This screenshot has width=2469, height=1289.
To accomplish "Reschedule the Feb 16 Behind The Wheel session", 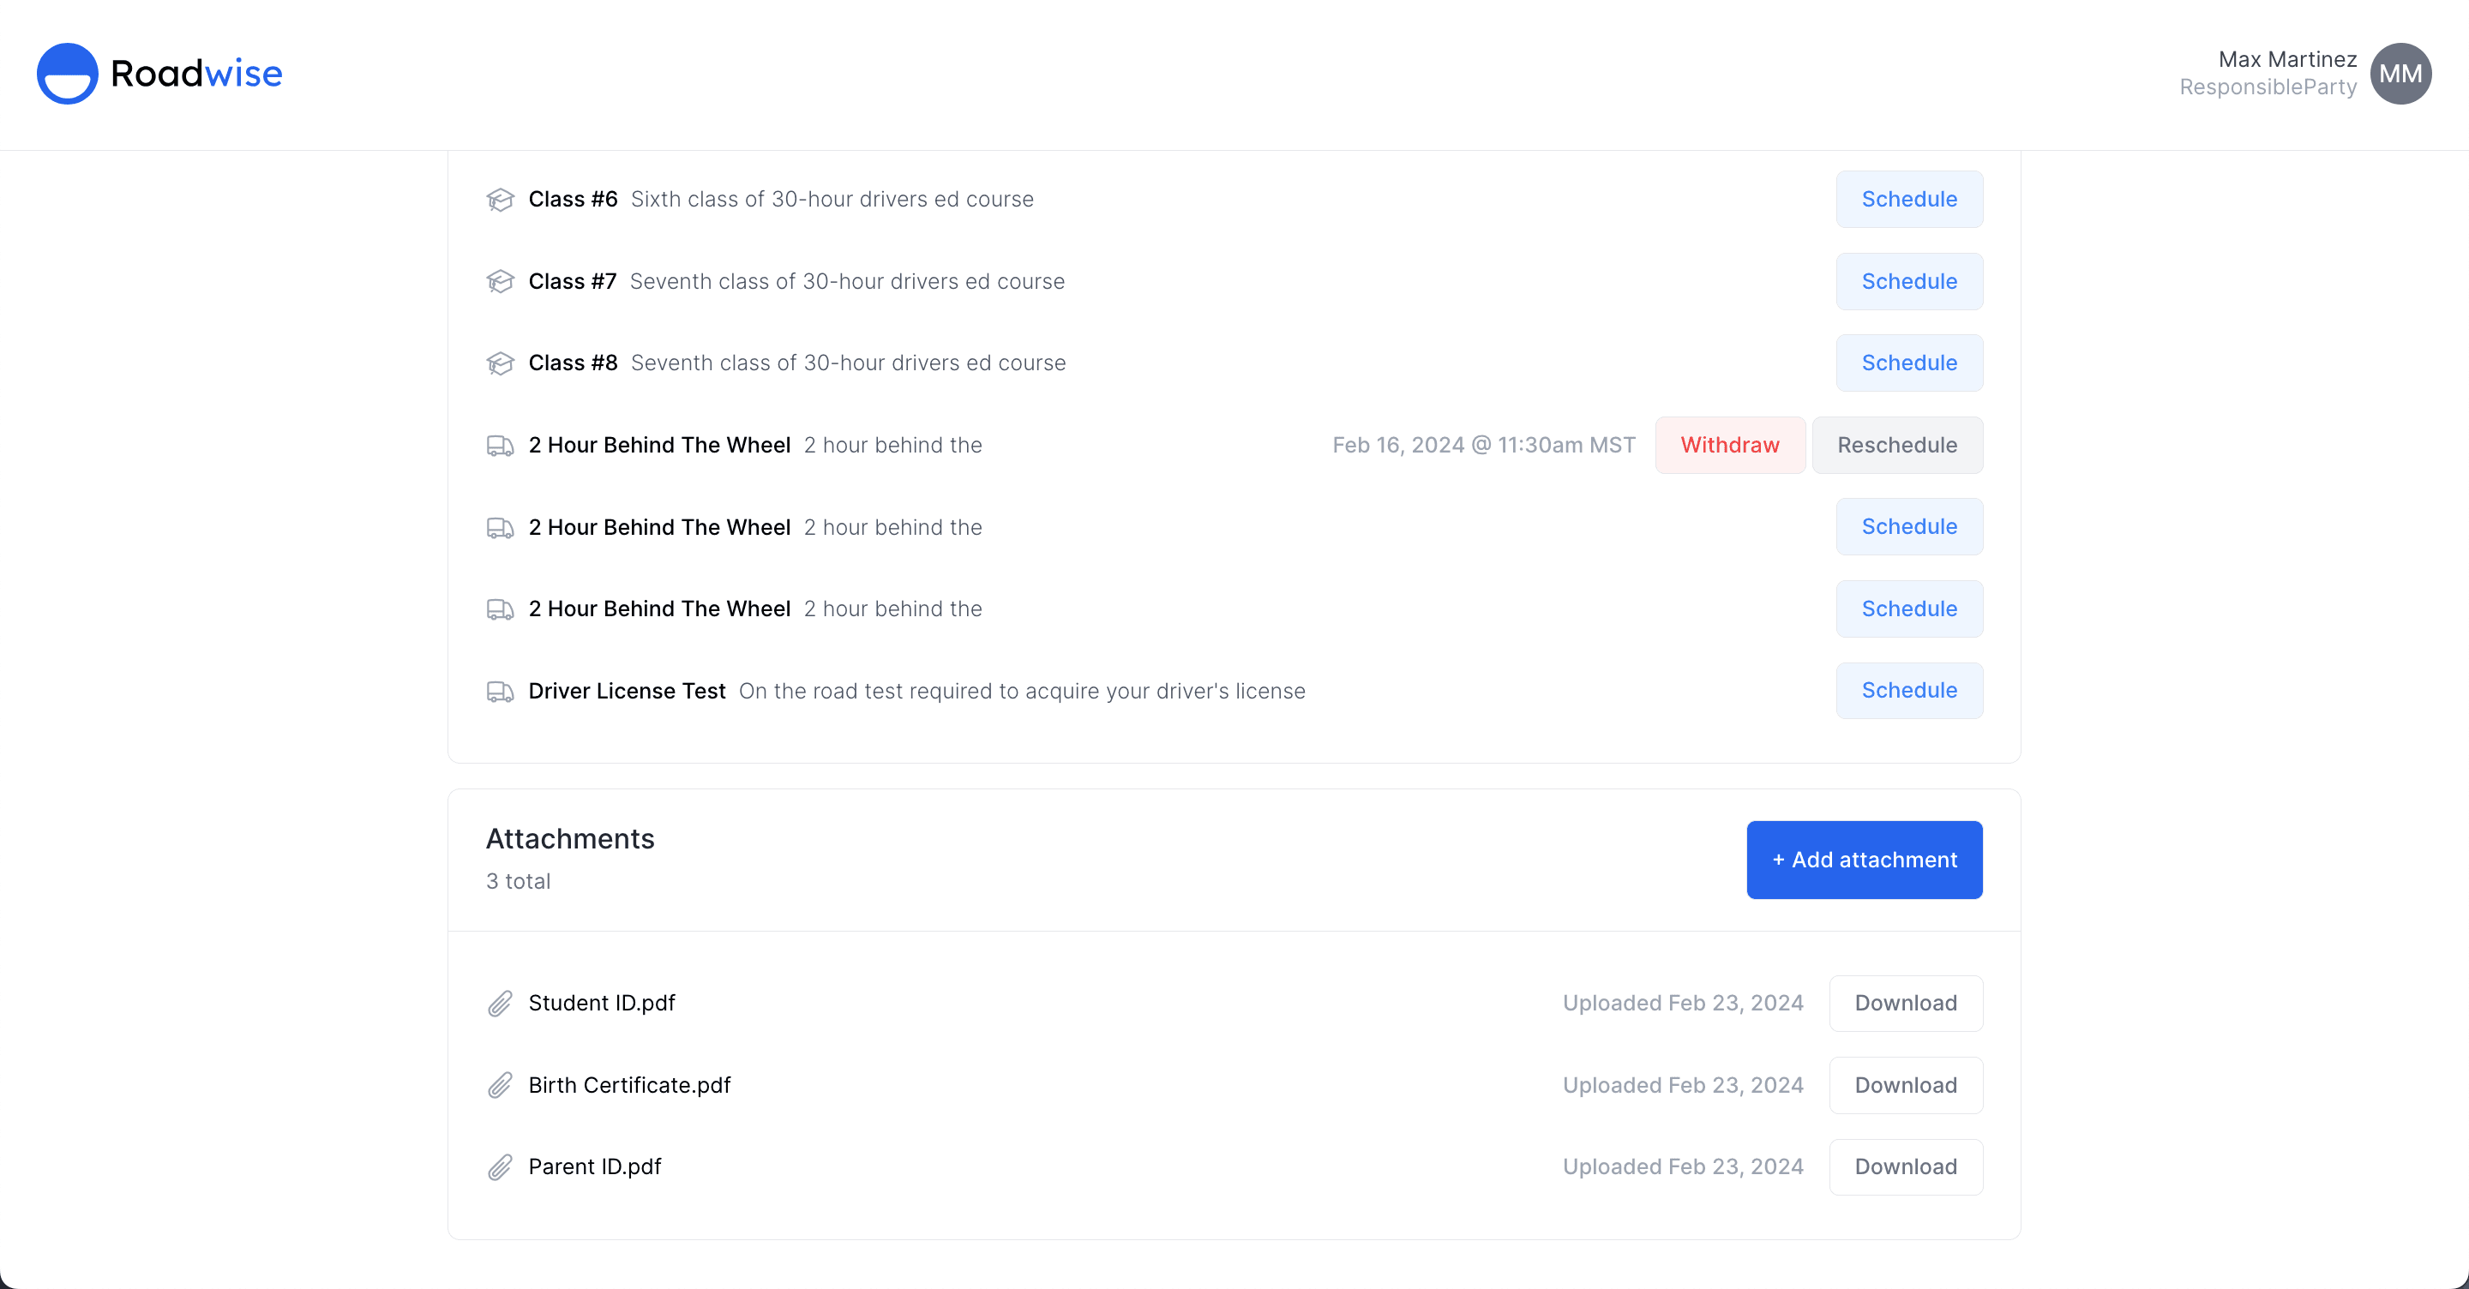I will [1897, 446].
